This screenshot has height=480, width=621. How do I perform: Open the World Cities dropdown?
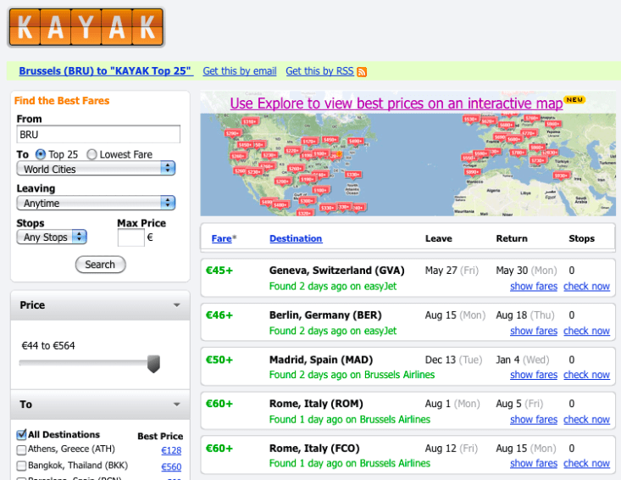(96, 169)
